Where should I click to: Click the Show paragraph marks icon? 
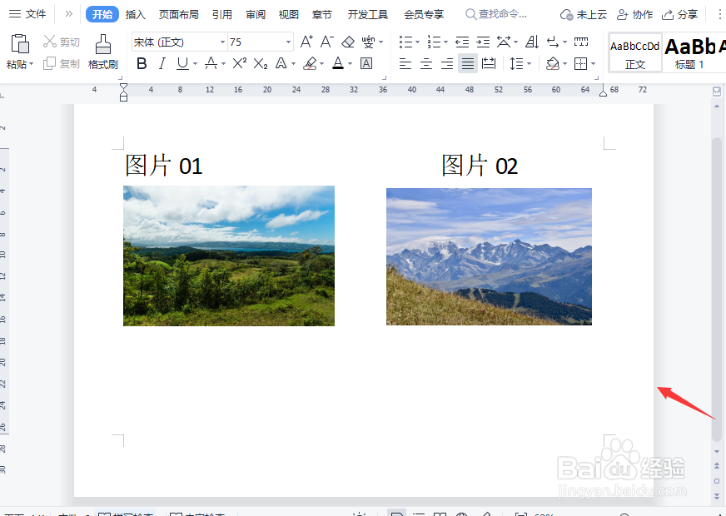pyautogui.click(x=552, y=42)
